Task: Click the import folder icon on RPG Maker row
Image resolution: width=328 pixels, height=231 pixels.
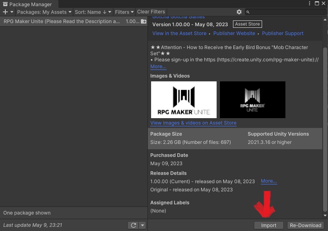Action: 143,21
